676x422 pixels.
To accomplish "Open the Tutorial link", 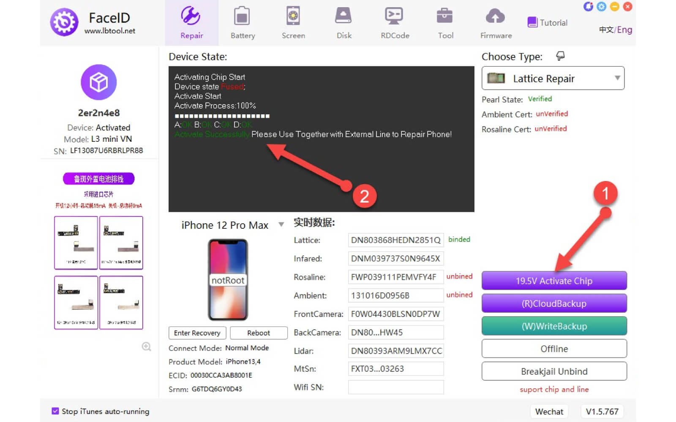I will 548,22.
